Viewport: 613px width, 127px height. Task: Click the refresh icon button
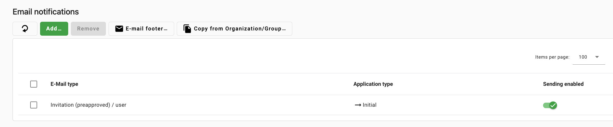point(25,29)
